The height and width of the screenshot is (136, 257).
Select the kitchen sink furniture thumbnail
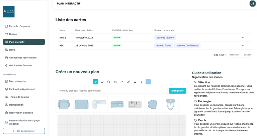(x=135, y=104)
